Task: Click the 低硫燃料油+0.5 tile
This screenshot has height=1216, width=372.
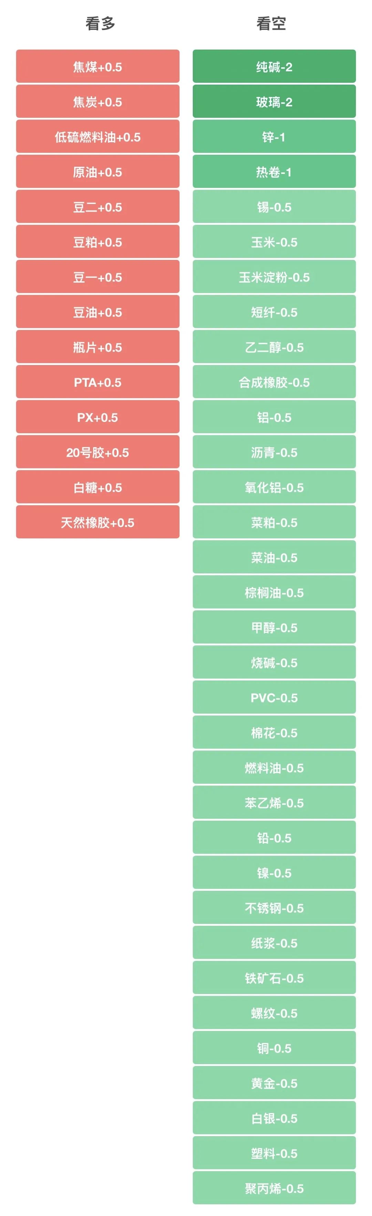Action: [97, 136]
